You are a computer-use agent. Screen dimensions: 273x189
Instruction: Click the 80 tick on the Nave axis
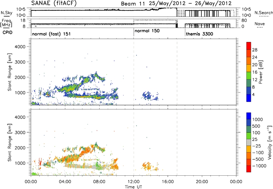244,20
